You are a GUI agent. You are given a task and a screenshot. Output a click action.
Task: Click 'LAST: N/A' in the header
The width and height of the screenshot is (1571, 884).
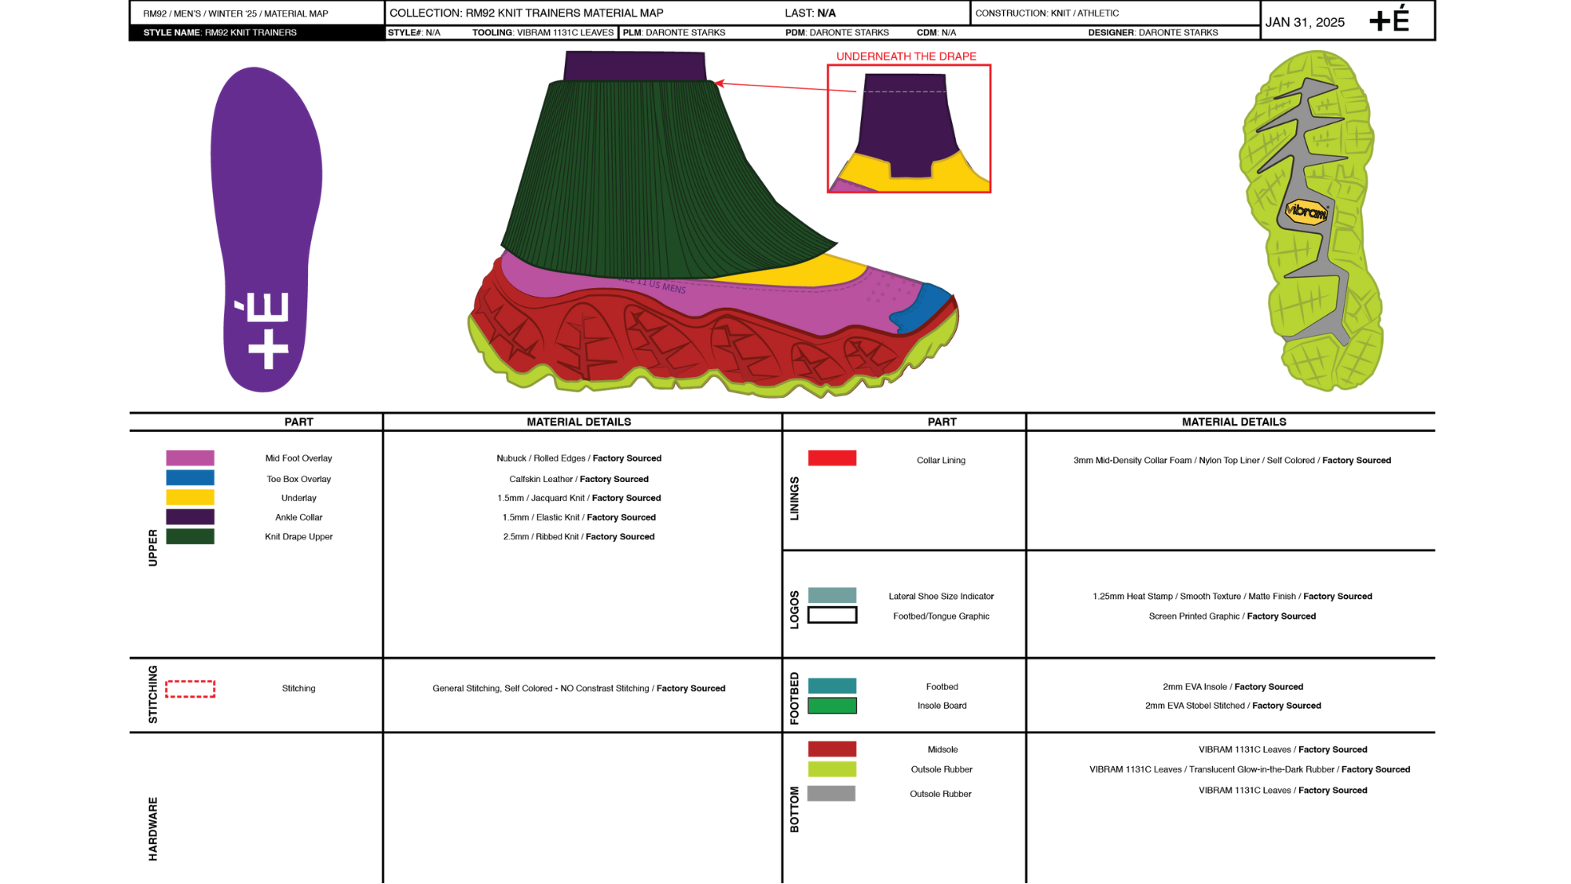tap(810, 13)
